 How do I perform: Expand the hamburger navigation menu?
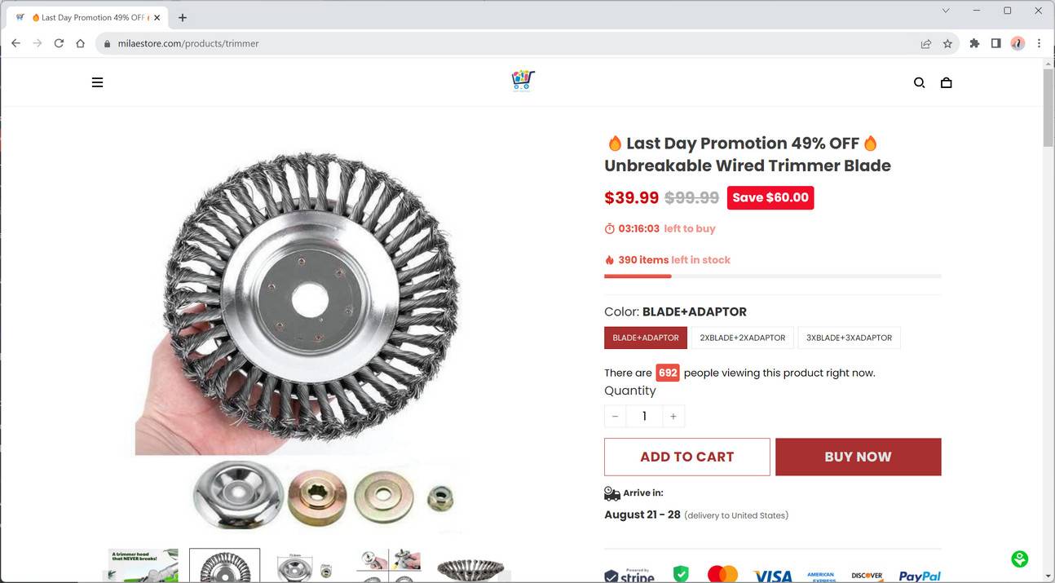point(97,82)
